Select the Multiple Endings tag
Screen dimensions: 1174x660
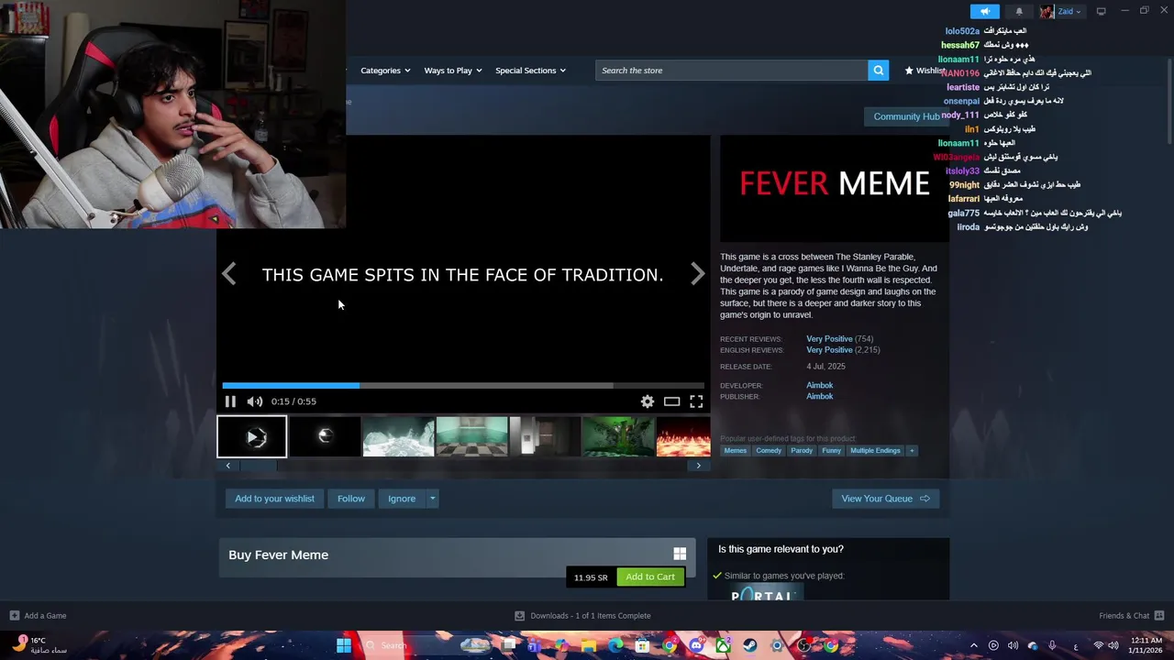coord(875,451)
